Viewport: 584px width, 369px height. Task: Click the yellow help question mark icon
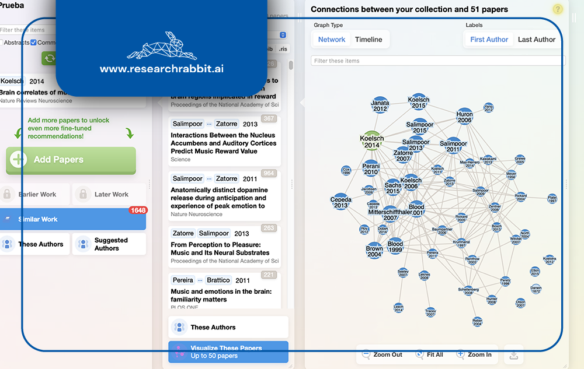click(x=557, y=10)
